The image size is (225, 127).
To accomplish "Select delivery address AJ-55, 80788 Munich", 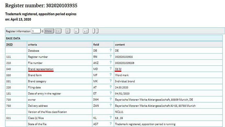I will point(155,106).
